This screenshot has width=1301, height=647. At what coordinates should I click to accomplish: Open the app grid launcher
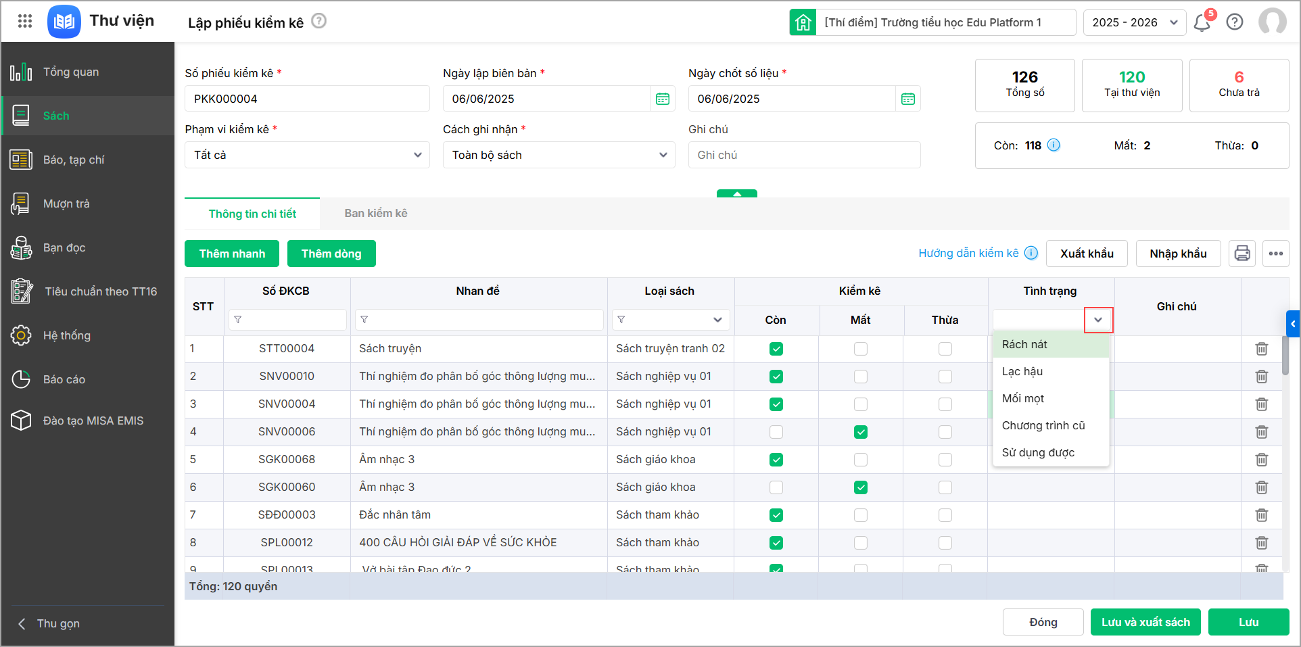[x=25, y=22]
